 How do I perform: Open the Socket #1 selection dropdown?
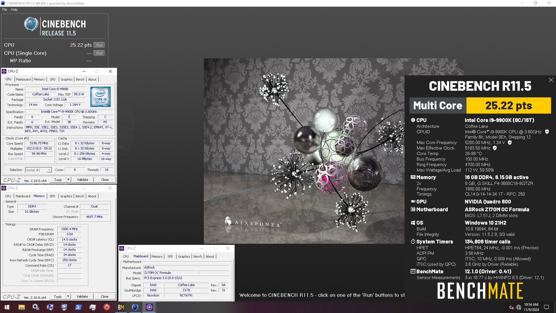coord(38,170)
